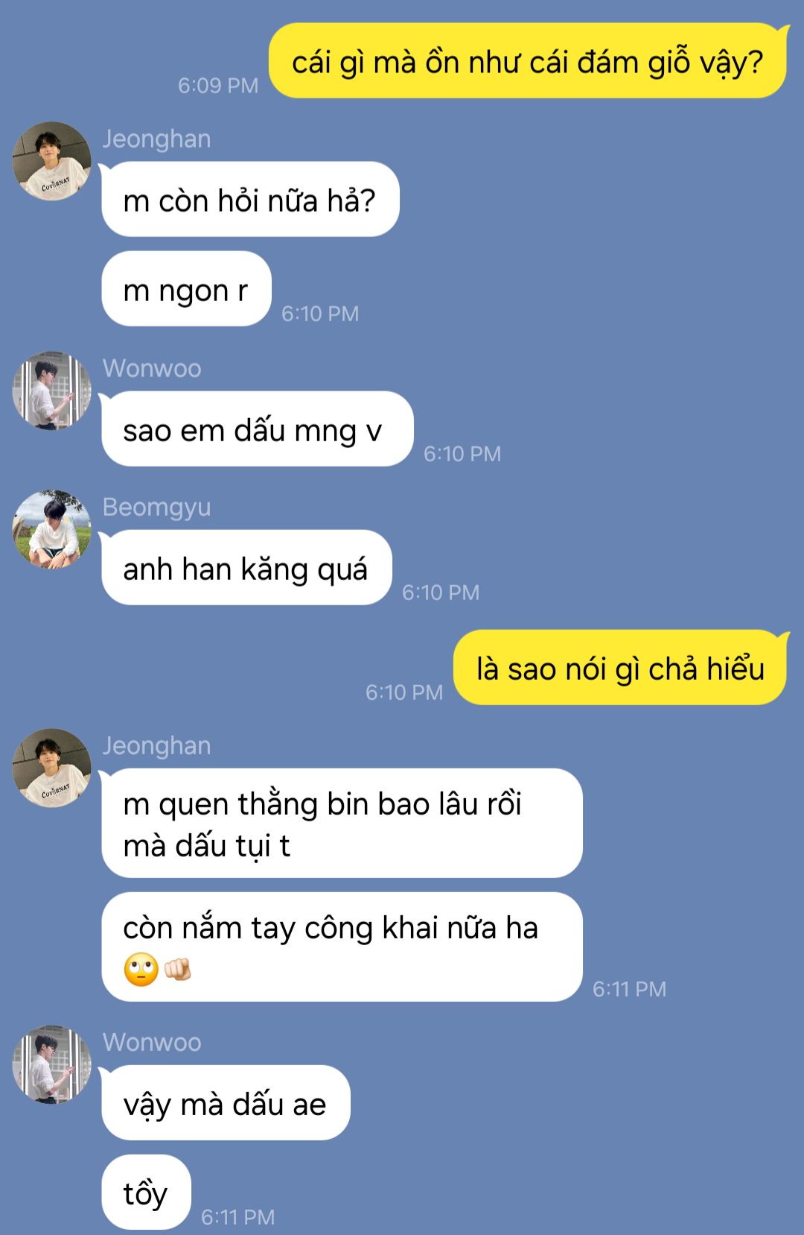
Task: Select the 'vậy mà dấu ae' bubble
Action: (226, 1103)
